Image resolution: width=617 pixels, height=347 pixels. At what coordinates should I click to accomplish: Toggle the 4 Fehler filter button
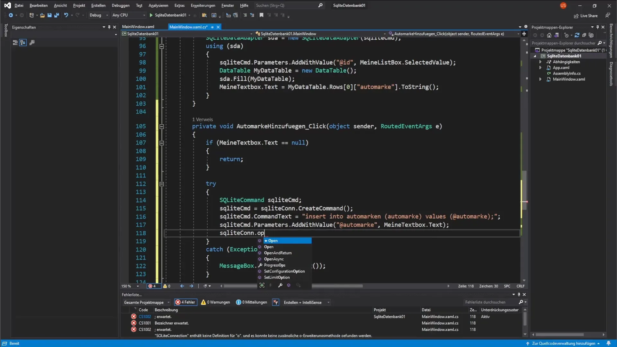(185, 302)
